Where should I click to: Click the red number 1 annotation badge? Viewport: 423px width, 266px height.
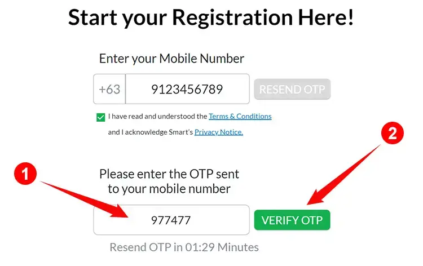pyautogui.click(x=25, y=173)
